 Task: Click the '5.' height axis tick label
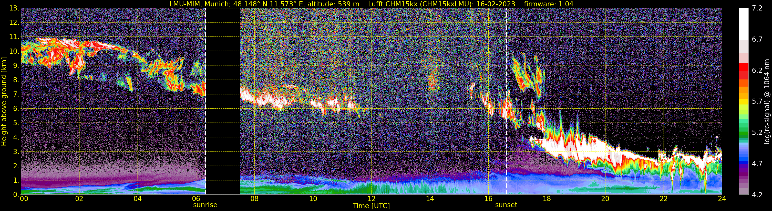16,123
